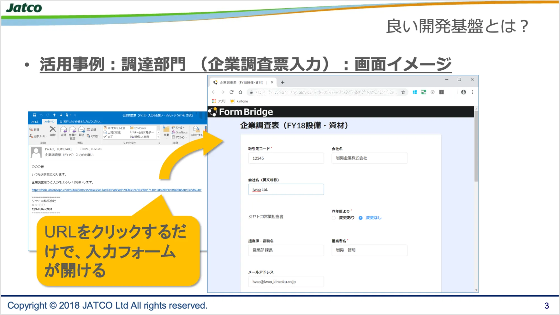Open the kintone bookmark in bookmarks bar
The height and width of the screenshot is (315, 560).
239,101
